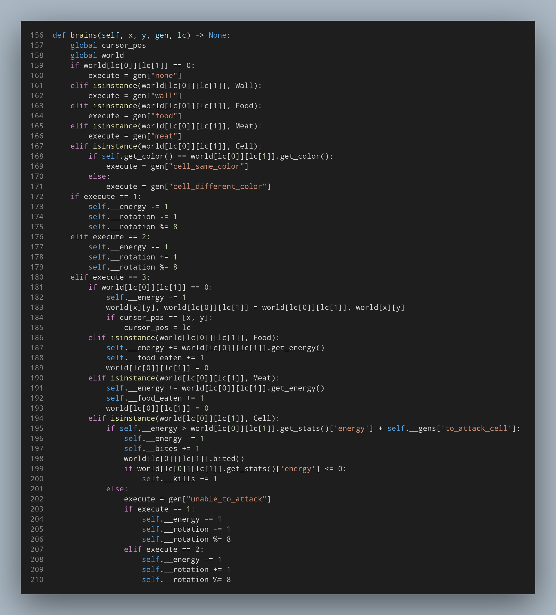Click 'global cursor_pos' on line 157

108,45
